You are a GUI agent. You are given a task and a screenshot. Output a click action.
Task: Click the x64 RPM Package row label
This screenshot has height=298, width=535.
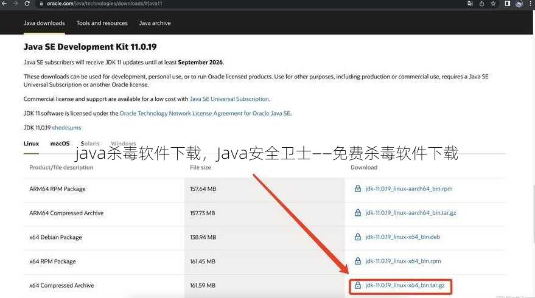[x=52, y=262]
